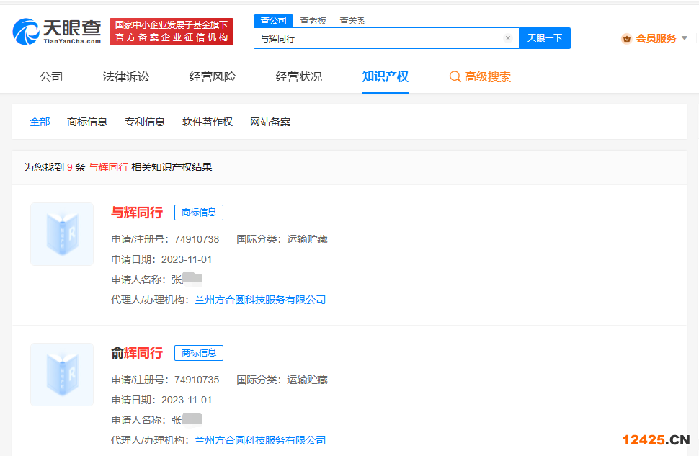Filter results by 专利信息
The image size is (699, 456).
[145, 122]
